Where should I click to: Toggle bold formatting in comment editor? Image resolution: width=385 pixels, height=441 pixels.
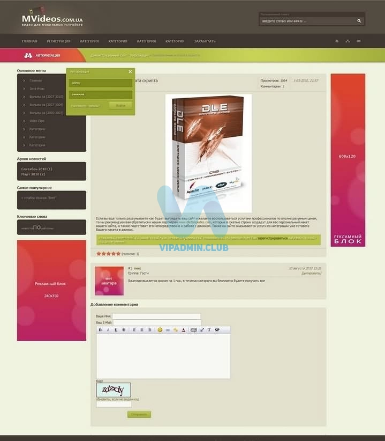(100, 329)
